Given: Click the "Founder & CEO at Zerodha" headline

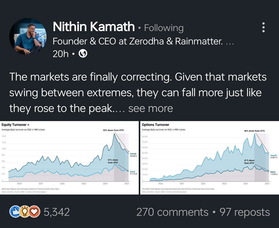Looking at the screenshot, I should [137, 41].
